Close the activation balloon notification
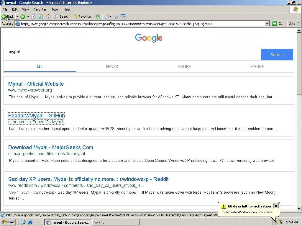302x226 pixels. coord(276,206)
